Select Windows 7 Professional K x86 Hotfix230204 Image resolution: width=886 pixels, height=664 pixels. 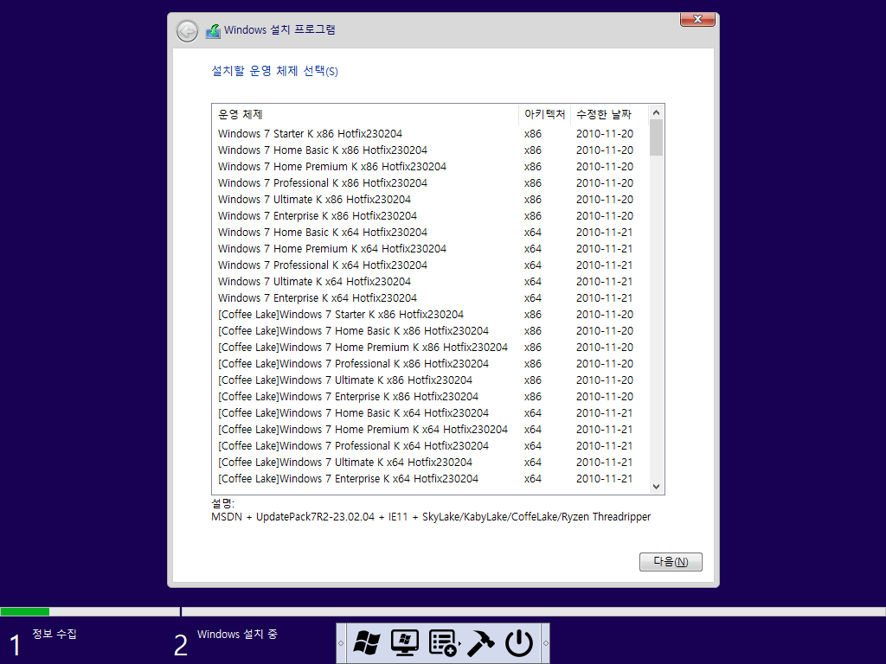pos(431,183)
